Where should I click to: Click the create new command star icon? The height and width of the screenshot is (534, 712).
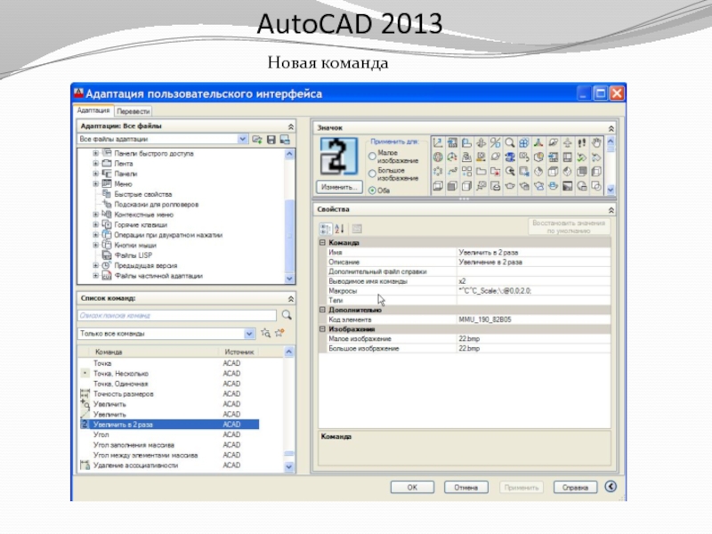(279, 334)
